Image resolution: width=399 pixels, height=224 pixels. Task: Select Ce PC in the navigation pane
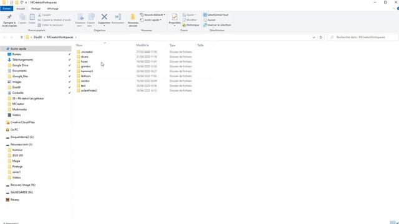[14, 129]
